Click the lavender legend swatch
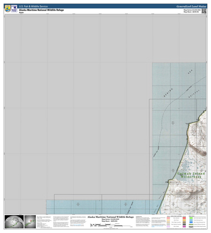Image resolution: width=211 pixels, height=233 pixels. click(168, 226)
